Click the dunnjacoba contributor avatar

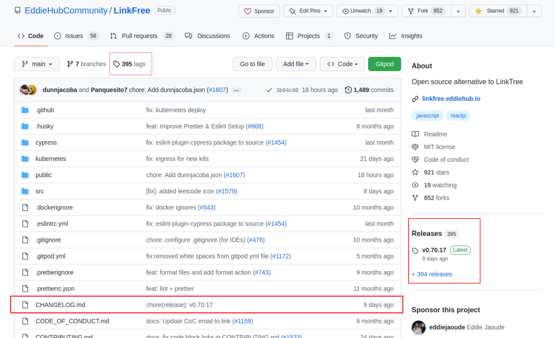(x=25, y=90)
